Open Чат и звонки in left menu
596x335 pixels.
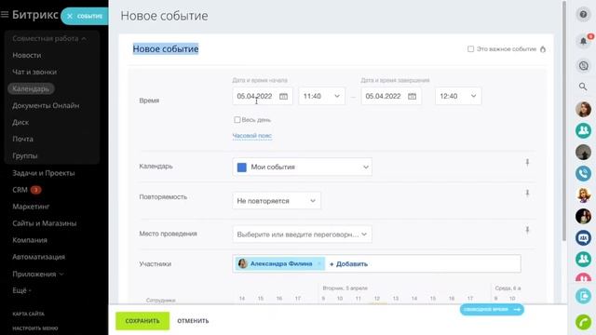click(34, 73)
